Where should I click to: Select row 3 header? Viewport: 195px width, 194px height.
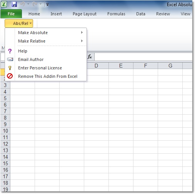tap(5, 85)
